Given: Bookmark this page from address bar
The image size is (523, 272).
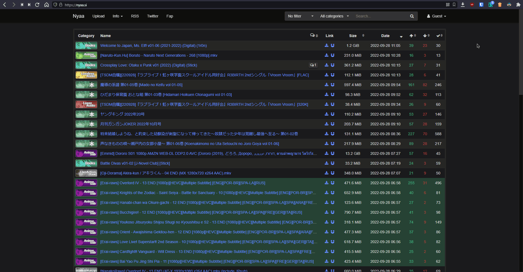Looking at the screenshot, I should point(454,5).
